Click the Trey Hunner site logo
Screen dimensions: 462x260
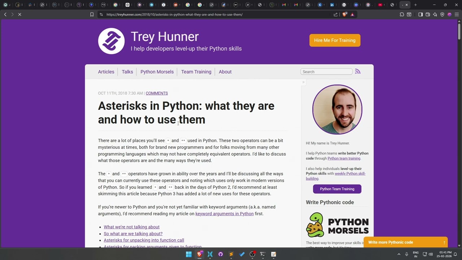point(111,41)
